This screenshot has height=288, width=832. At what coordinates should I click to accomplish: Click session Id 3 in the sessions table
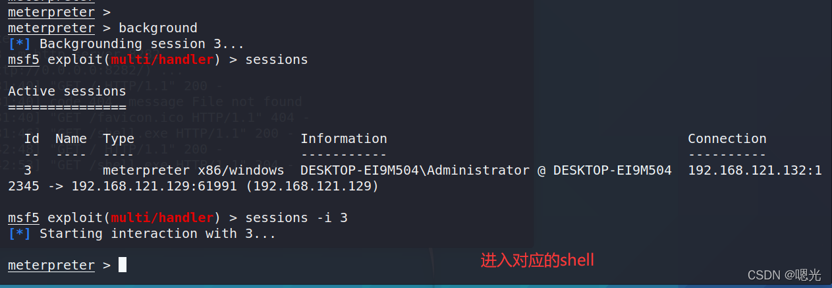(x=28, y=170)
